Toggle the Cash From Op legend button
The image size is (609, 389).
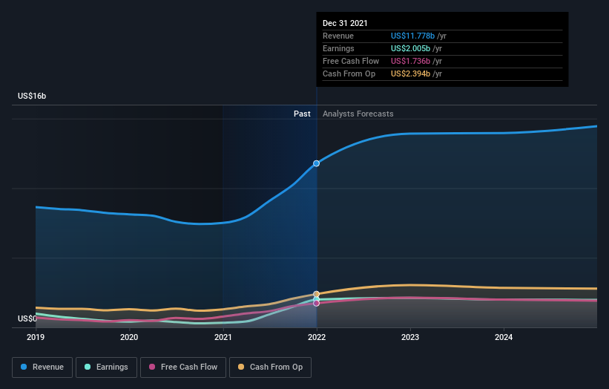270,367
